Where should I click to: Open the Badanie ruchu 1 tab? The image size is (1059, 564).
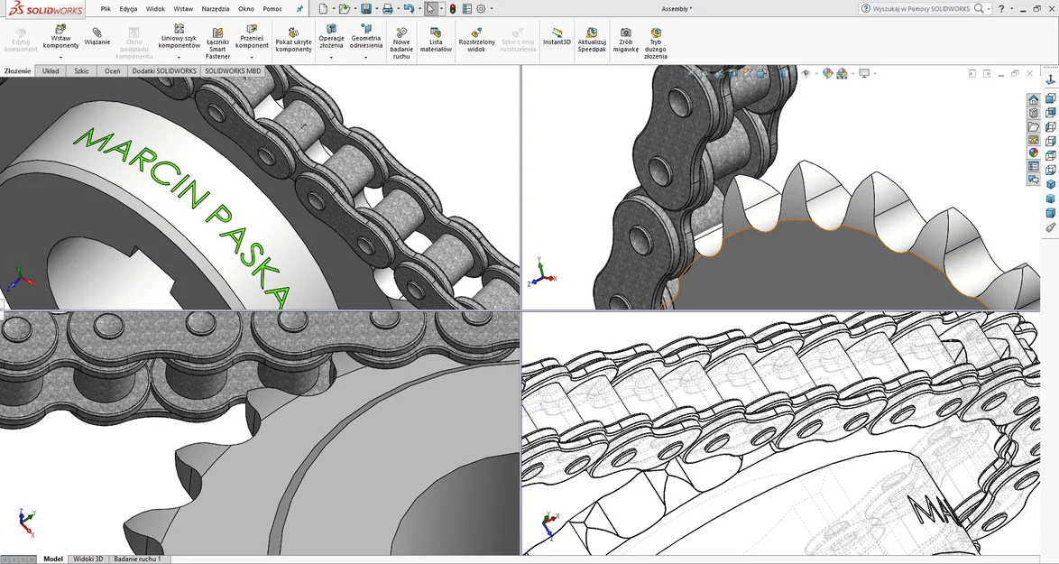tap(137, 559)
